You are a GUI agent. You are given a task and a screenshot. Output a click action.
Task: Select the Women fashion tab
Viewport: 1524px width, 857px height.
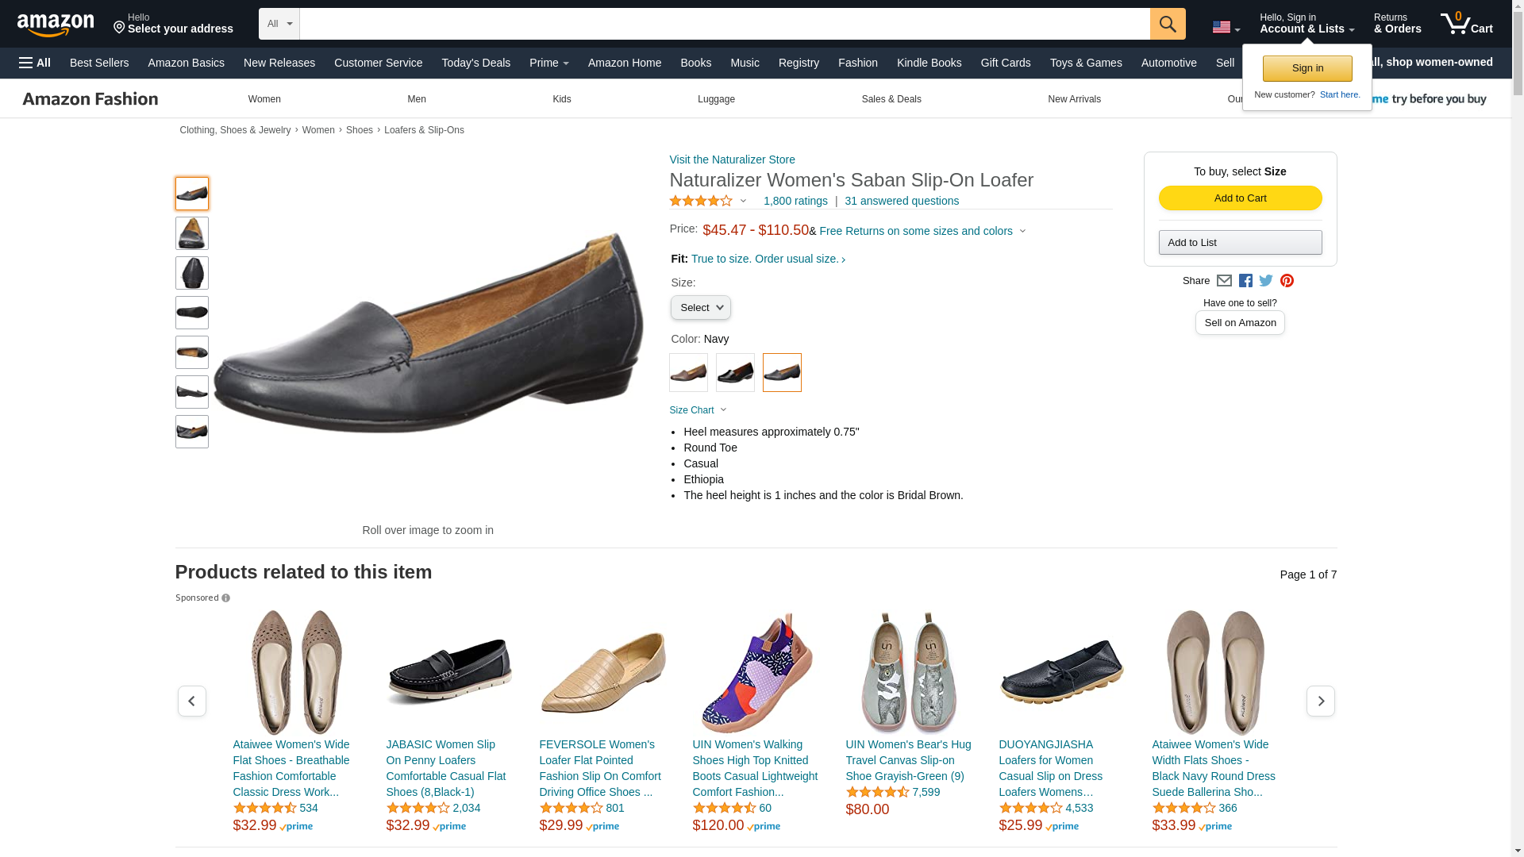(264, 99)
